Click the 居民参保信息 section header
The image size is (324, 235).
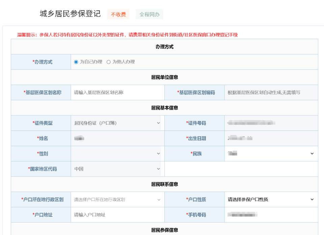164,230
